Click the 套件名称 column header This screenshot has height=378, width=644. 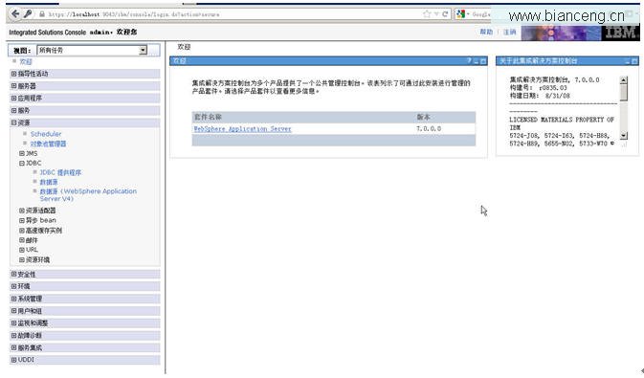pos(208,117)
